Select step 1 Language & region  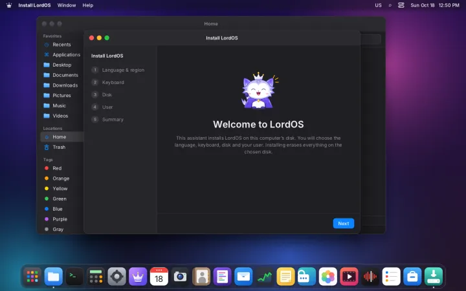click(x=118, y=70)
